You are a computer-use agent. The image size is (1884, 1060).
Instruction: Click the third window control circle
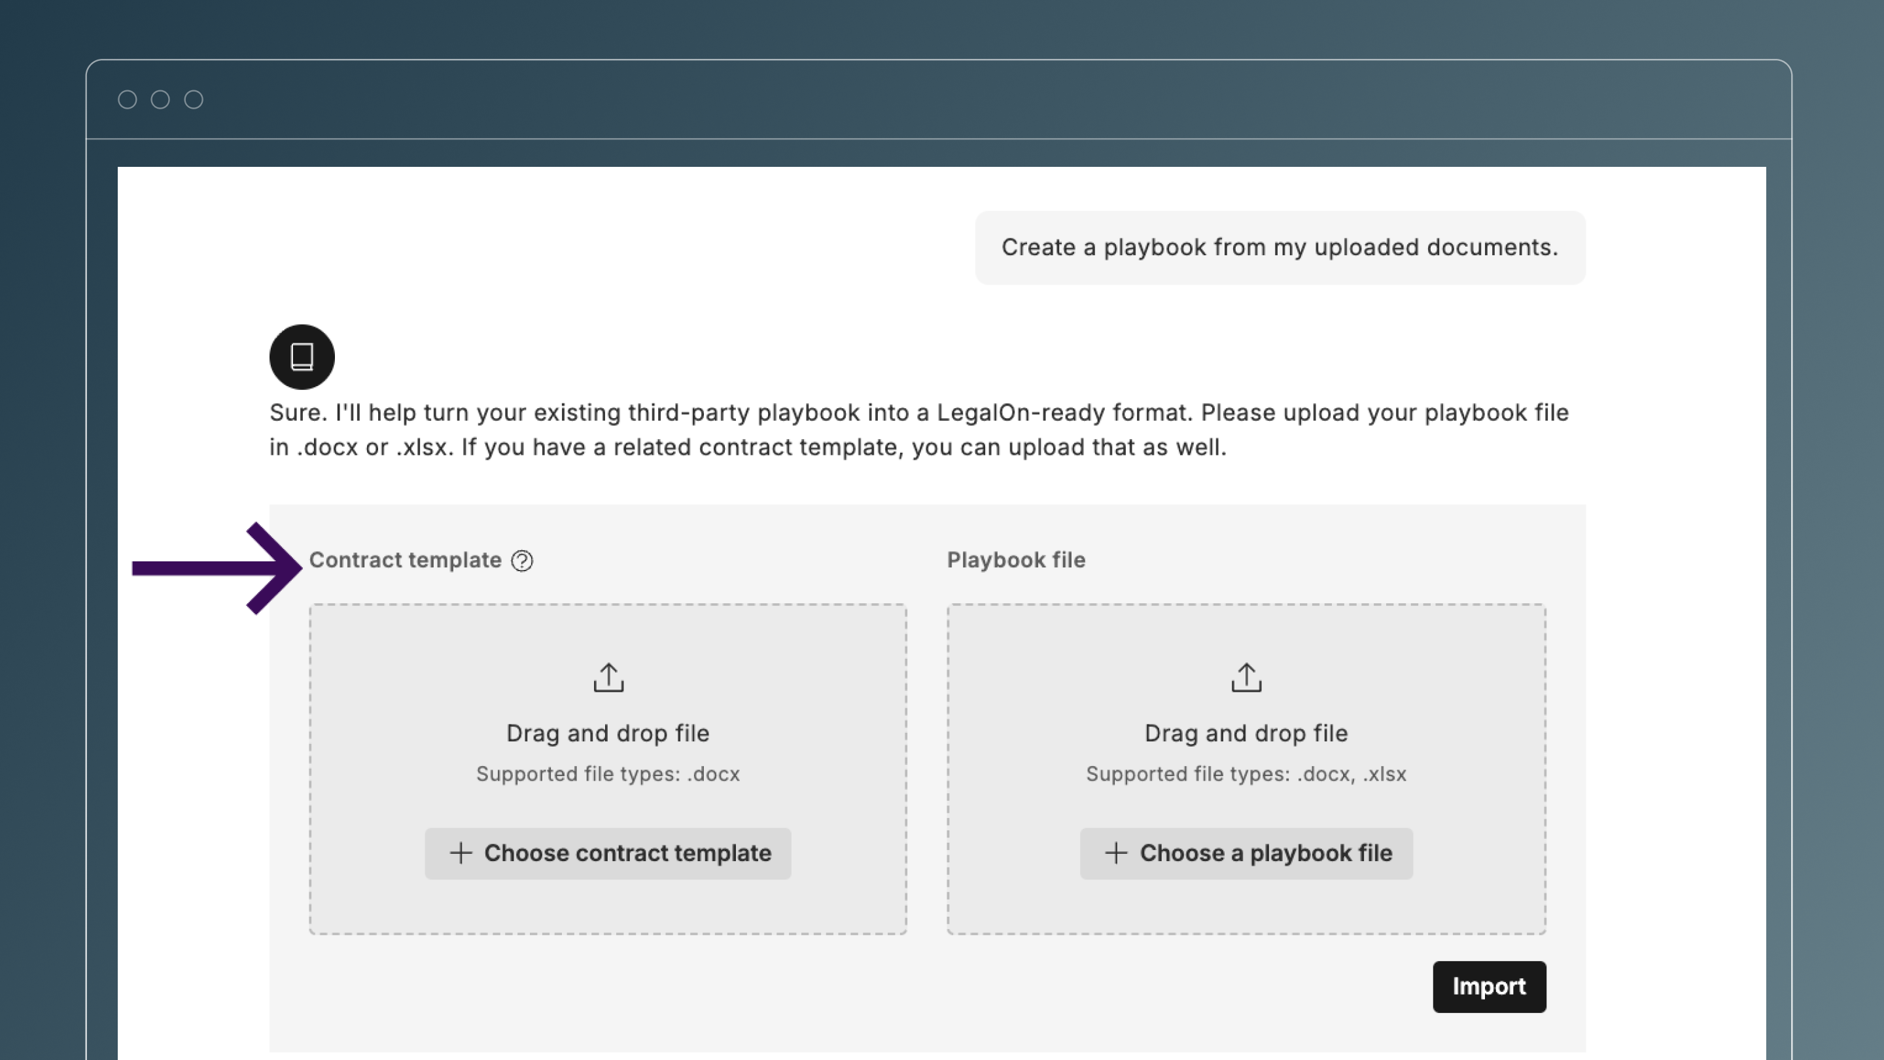(x=193, y=99)
